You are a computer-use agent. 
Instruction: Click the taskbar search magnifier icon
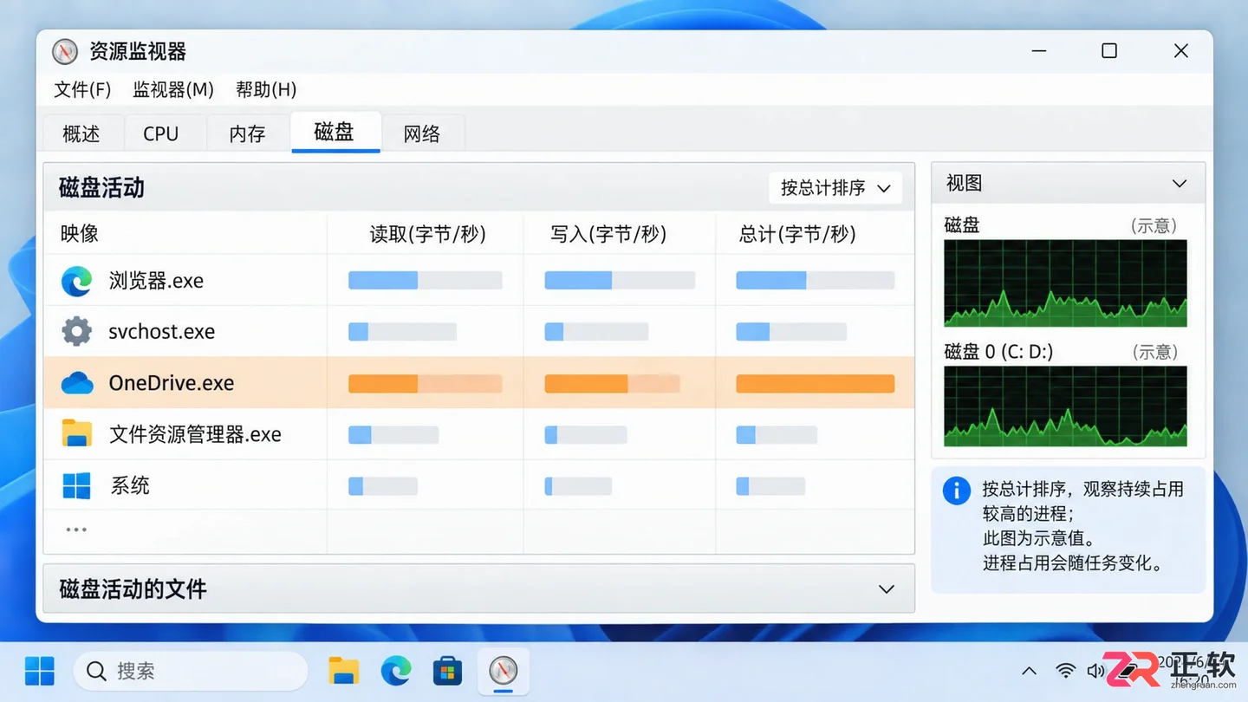97,671
